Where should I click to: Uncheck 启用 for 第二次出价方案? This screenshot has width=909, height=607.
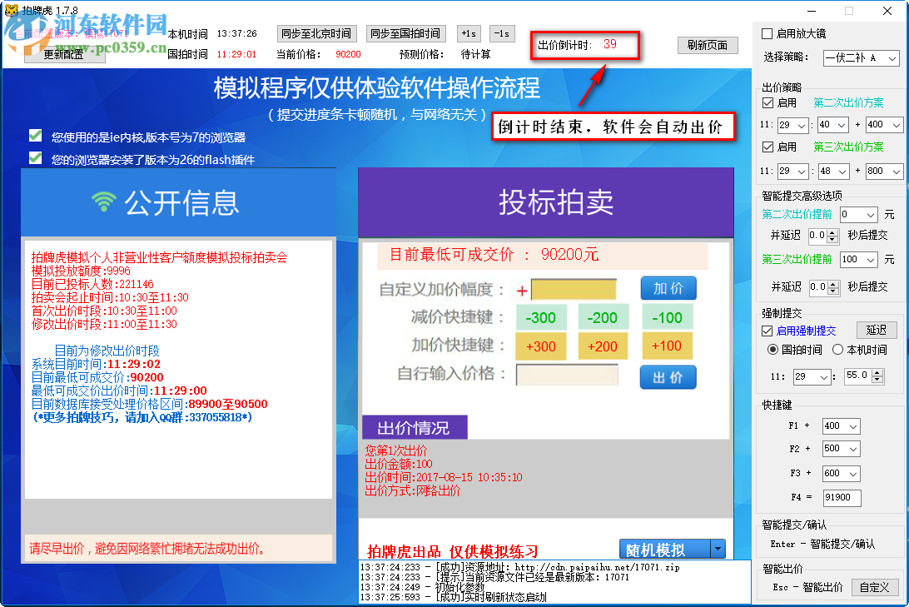(x=769, y=104)
